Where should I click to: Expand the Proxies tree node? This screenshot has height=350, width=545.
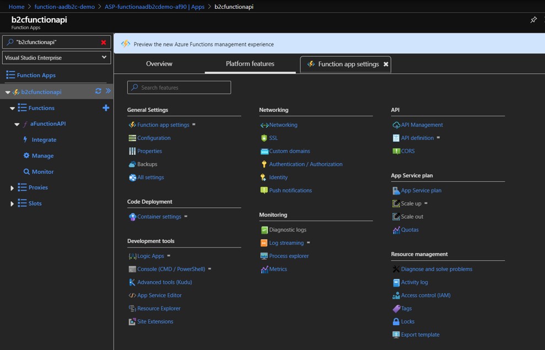(x=12, y=188)
